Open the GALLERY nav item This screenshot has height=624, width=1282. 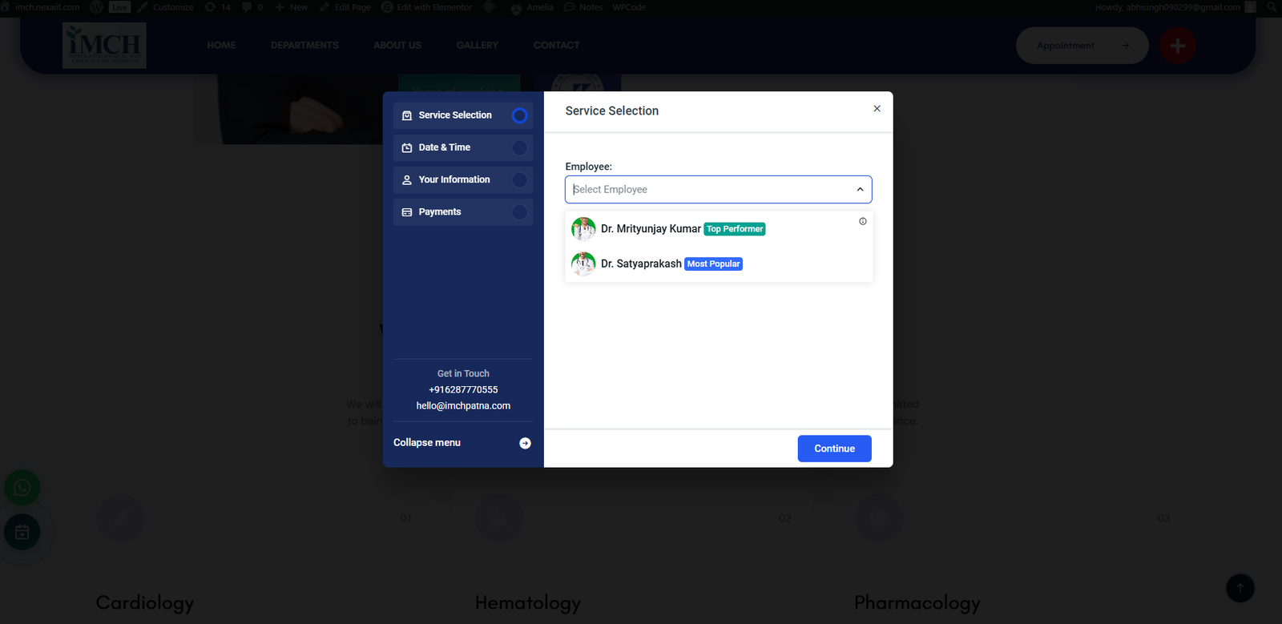[x=478, y=46]
